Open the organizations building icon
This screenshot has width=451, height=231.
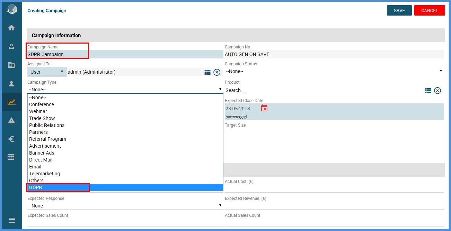[11, 65]
